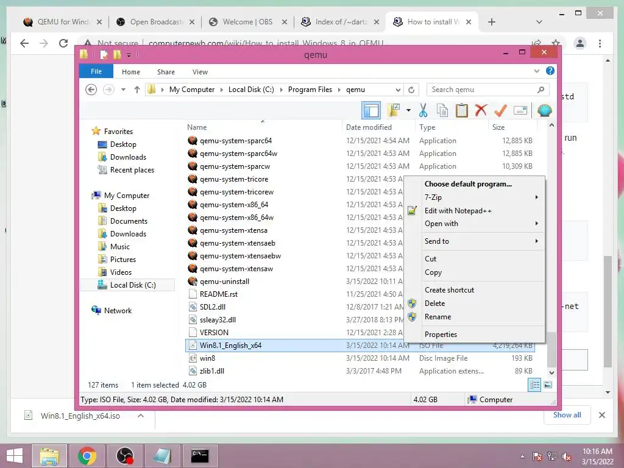Click Local Disk (C:) breadcrumb in address bar
The height and width of the screenshot is (468, 624).
(x=251, y=90)
